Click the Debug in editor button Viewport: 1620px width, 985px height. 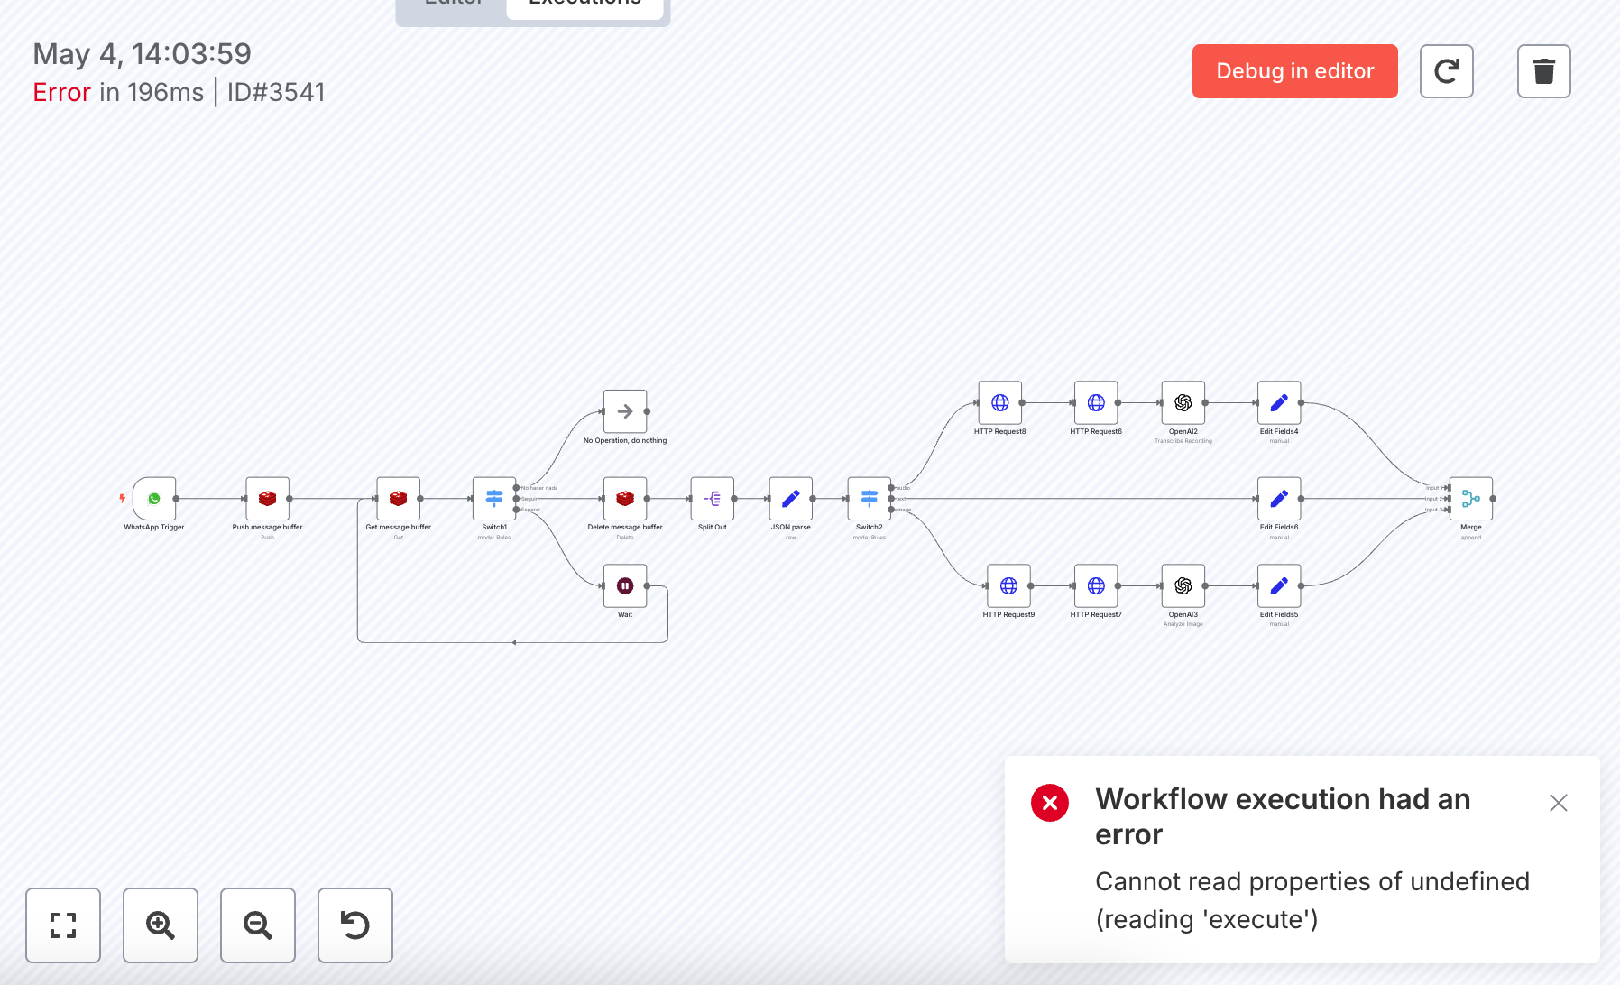click(x=1295, y=71)
